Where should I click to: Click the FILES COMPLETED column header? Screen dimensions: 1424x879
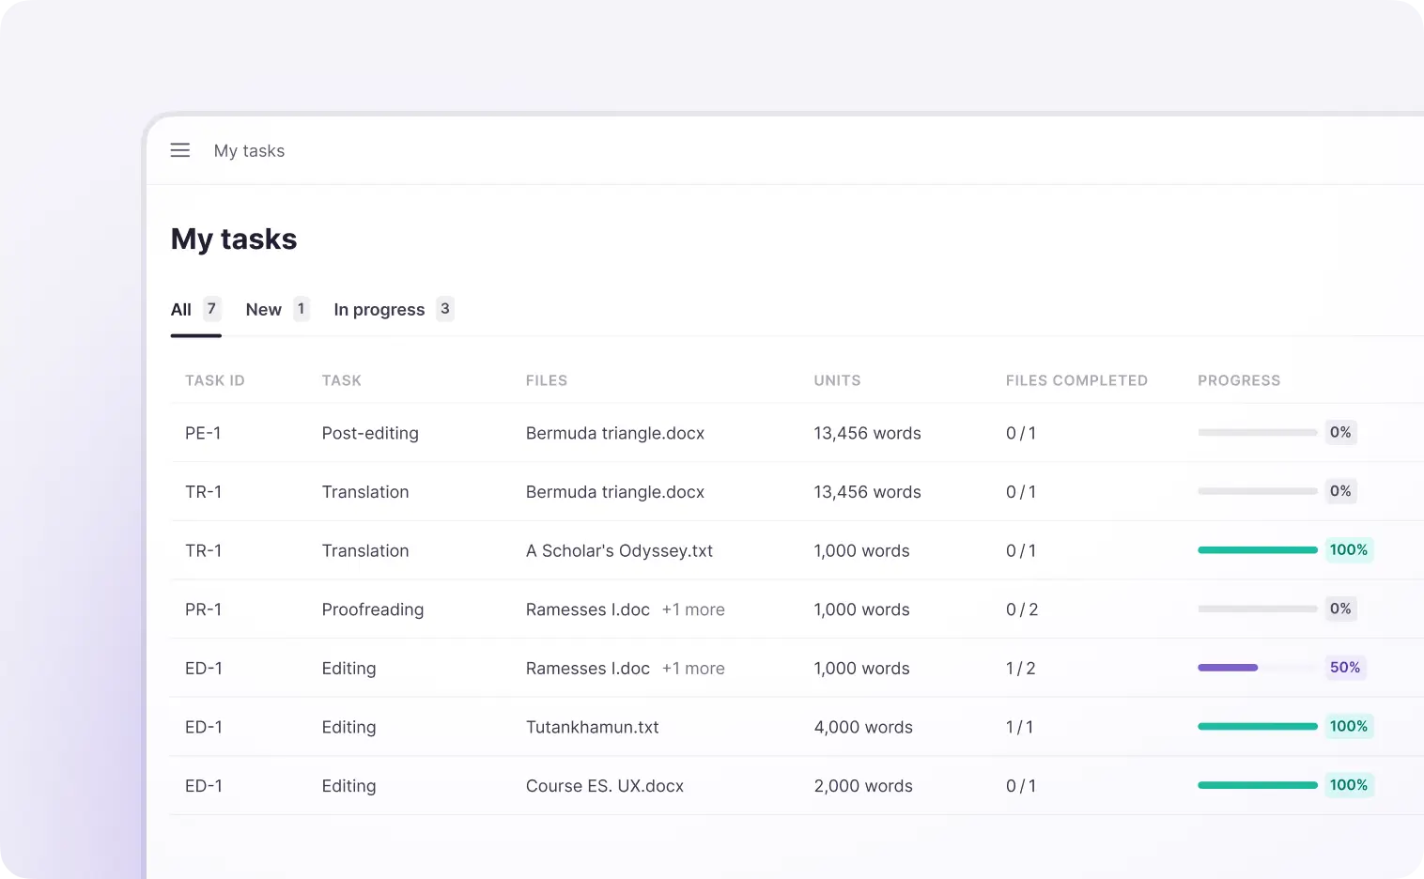pos(1076,380)
